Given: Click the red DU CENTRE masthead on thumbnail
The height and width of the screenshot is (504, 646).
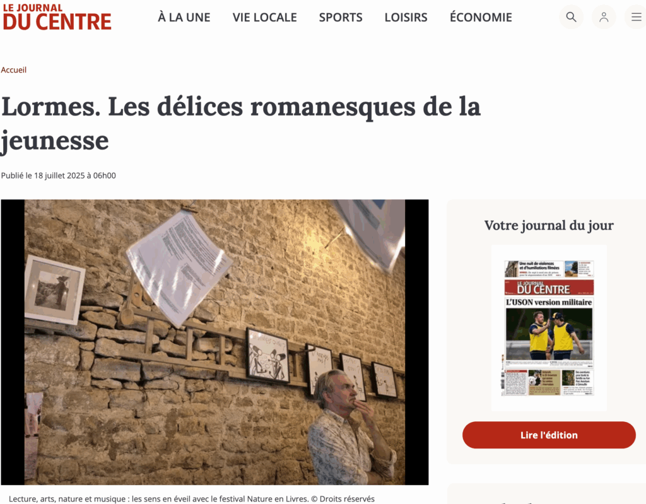Looking at the screenshot, I should tap(549, 287).
